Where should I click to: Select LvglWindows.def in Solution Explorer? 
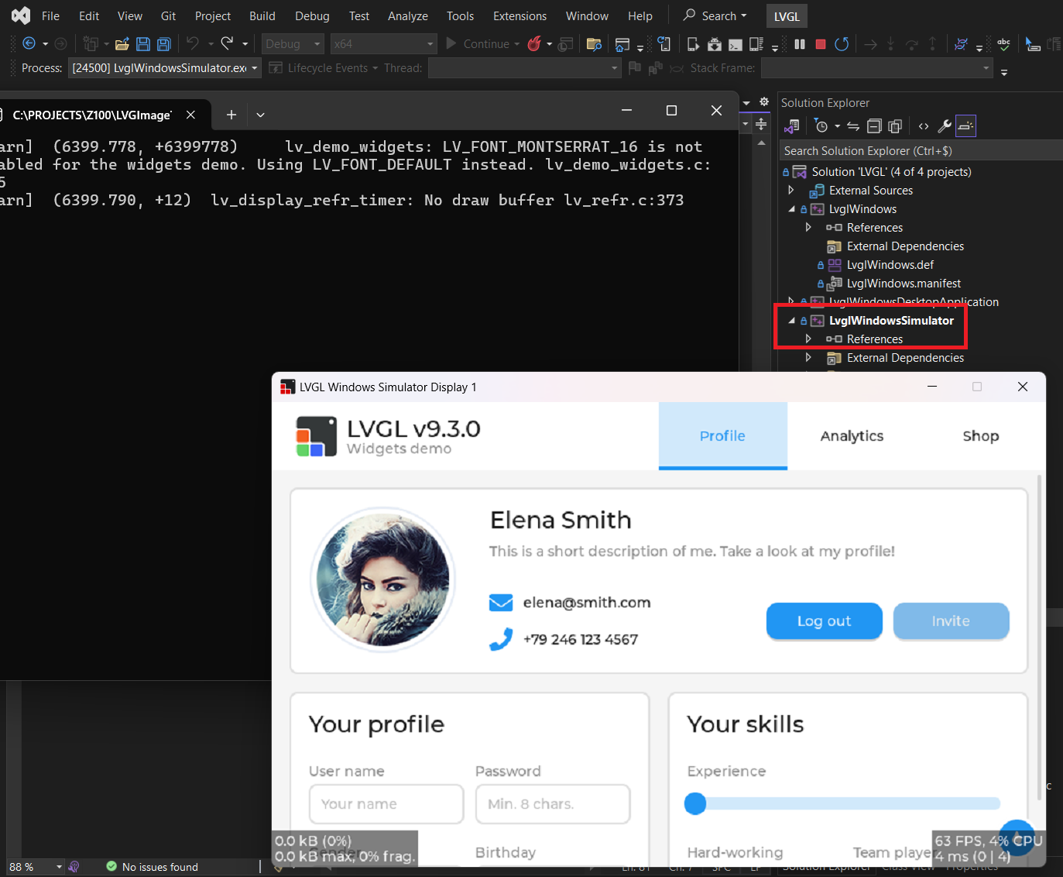tap(890, 264)
